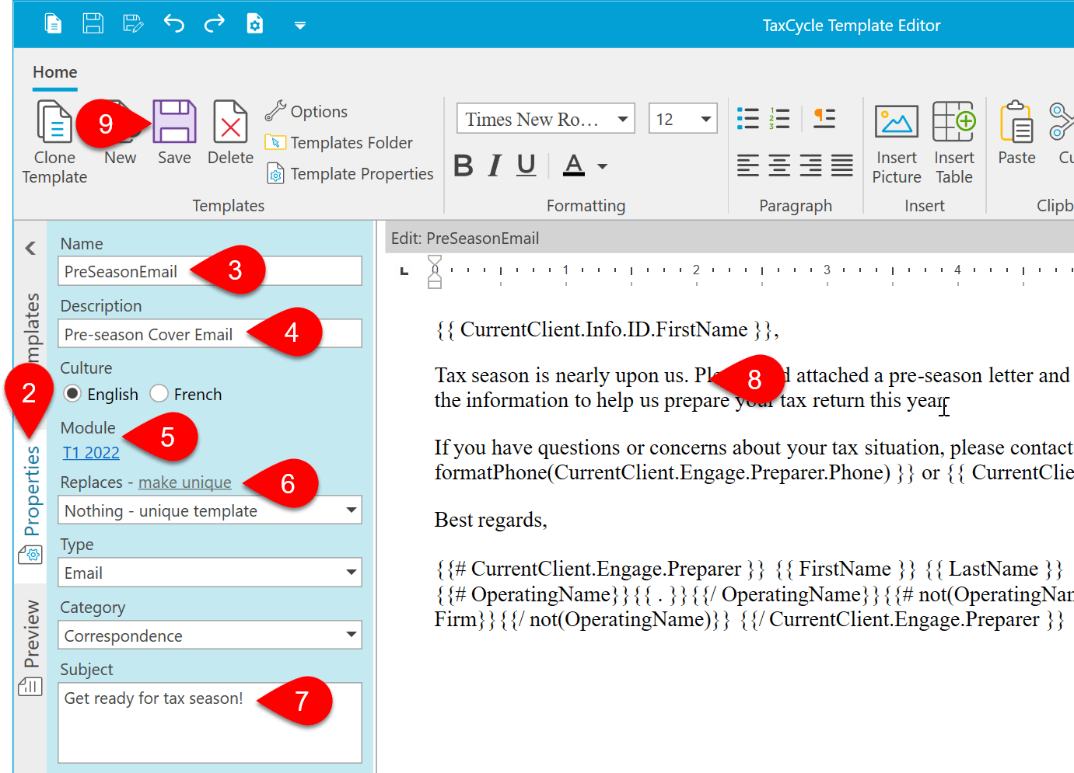Click the new document icon in title bar
The height and width of the screenshot is (773, 1074).
pyautogui.click(x=53, y=24)
